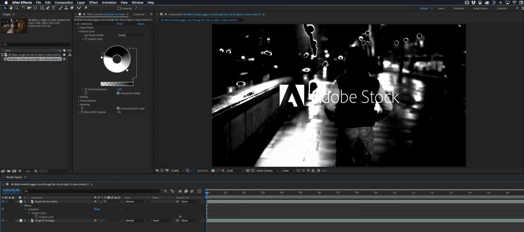Switch to the Render Queue tab
Screen dimensions: 524x232
[x=14, y=177]
